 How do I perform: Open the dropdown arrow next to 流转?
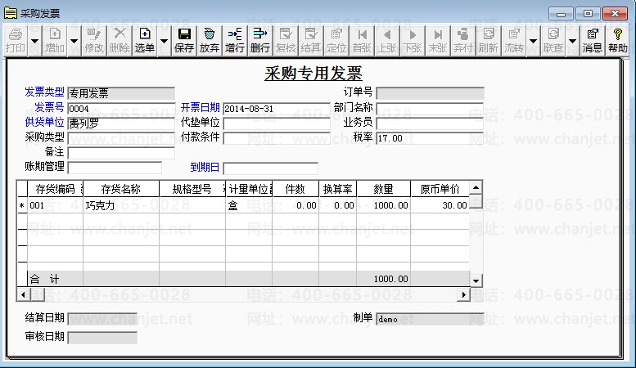[x=534, y=41]
